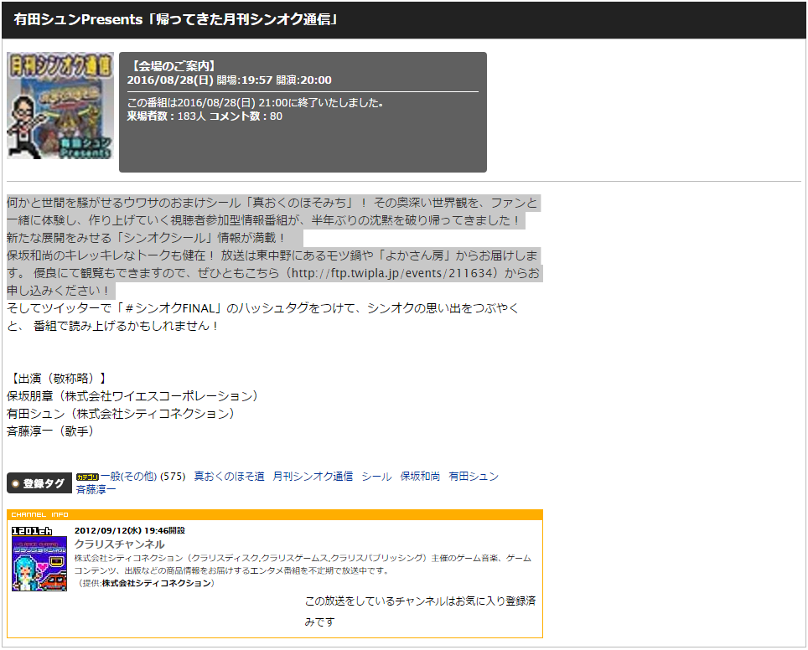Click the 【会場のご案内】 heading
808x650 pixels.
pyautogui.click(x=172, y=66)
